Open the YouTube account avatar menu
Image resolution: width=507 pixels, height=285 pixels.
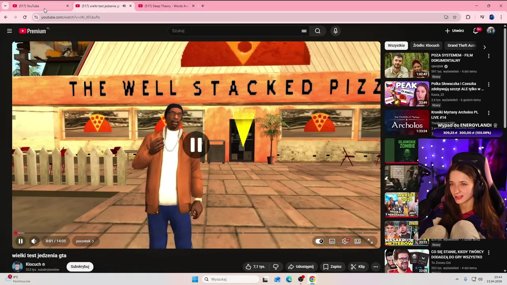(491, 30)
